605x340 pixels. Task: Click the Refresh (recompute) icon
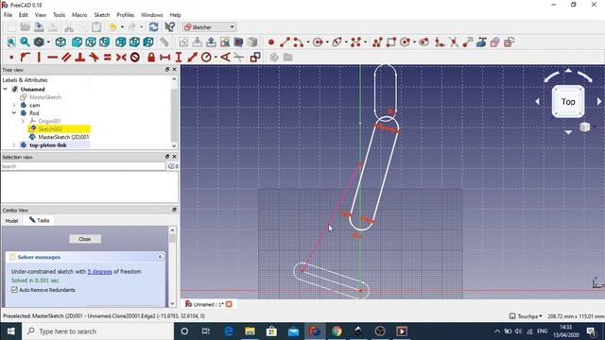click(153, 27)
